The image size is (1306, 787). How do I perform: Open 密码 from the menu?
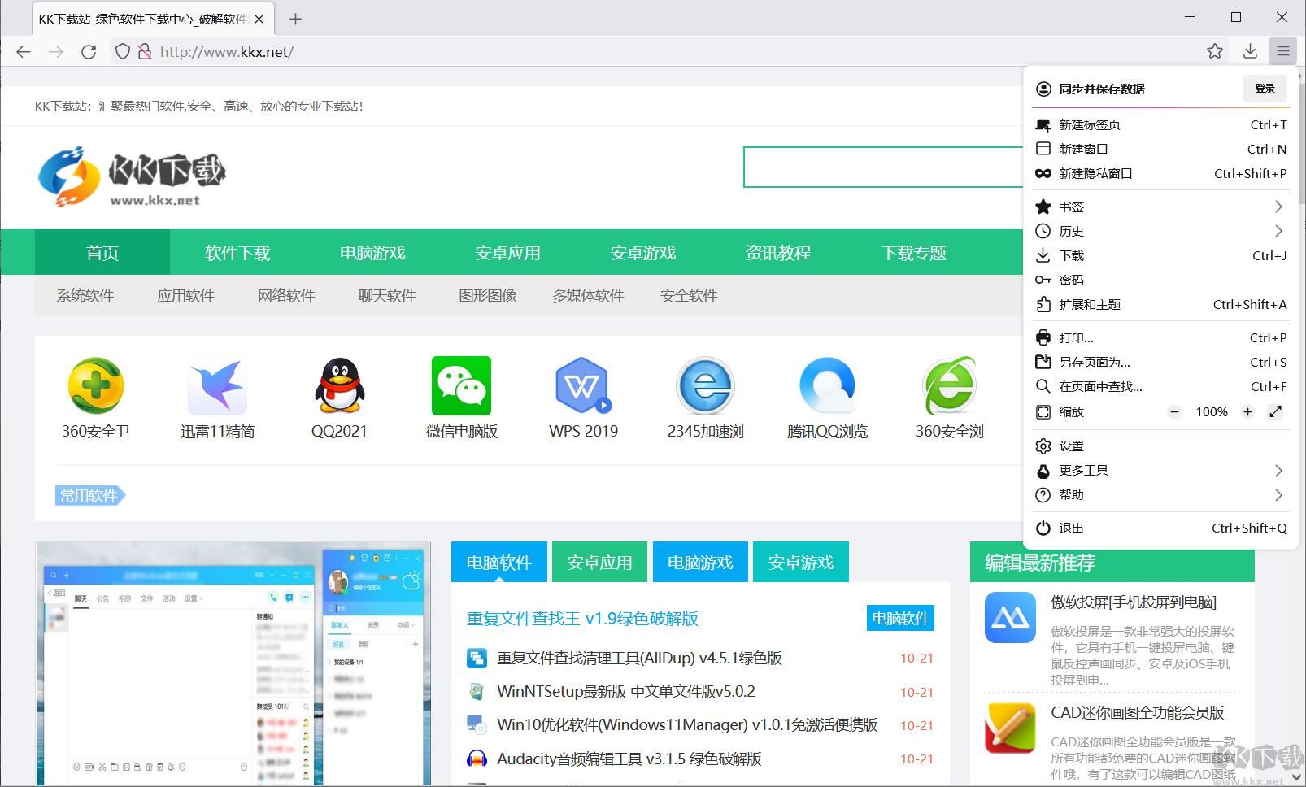click(1160, 280)
